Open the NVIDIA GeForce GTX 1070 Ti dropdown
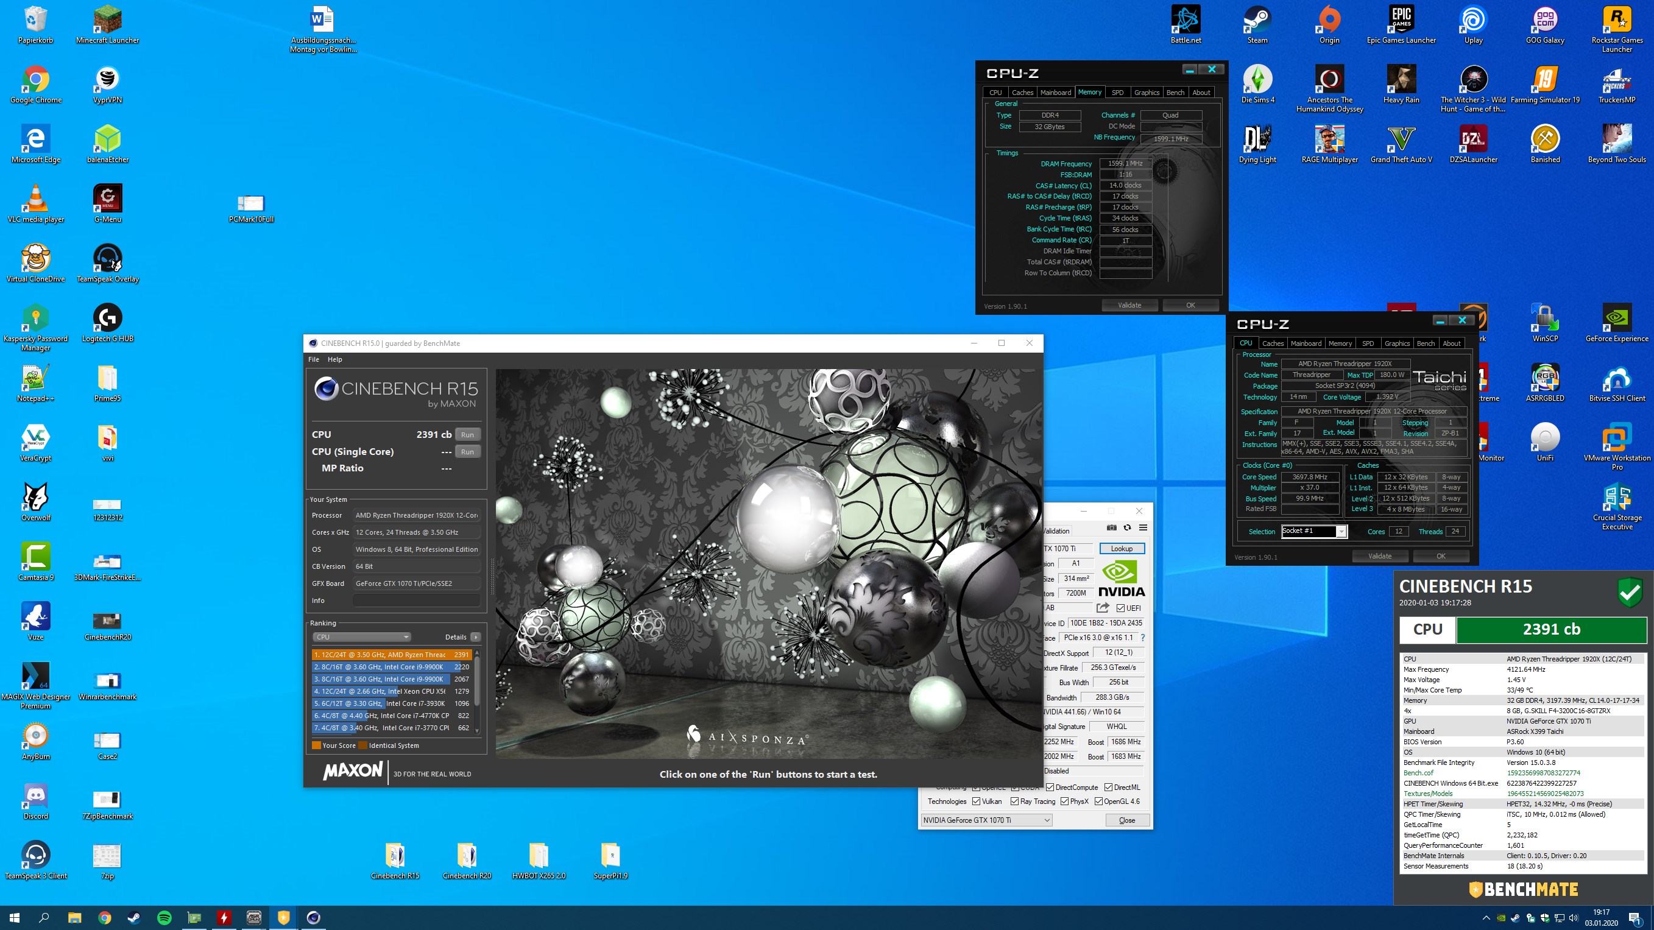 click(986, 820)
